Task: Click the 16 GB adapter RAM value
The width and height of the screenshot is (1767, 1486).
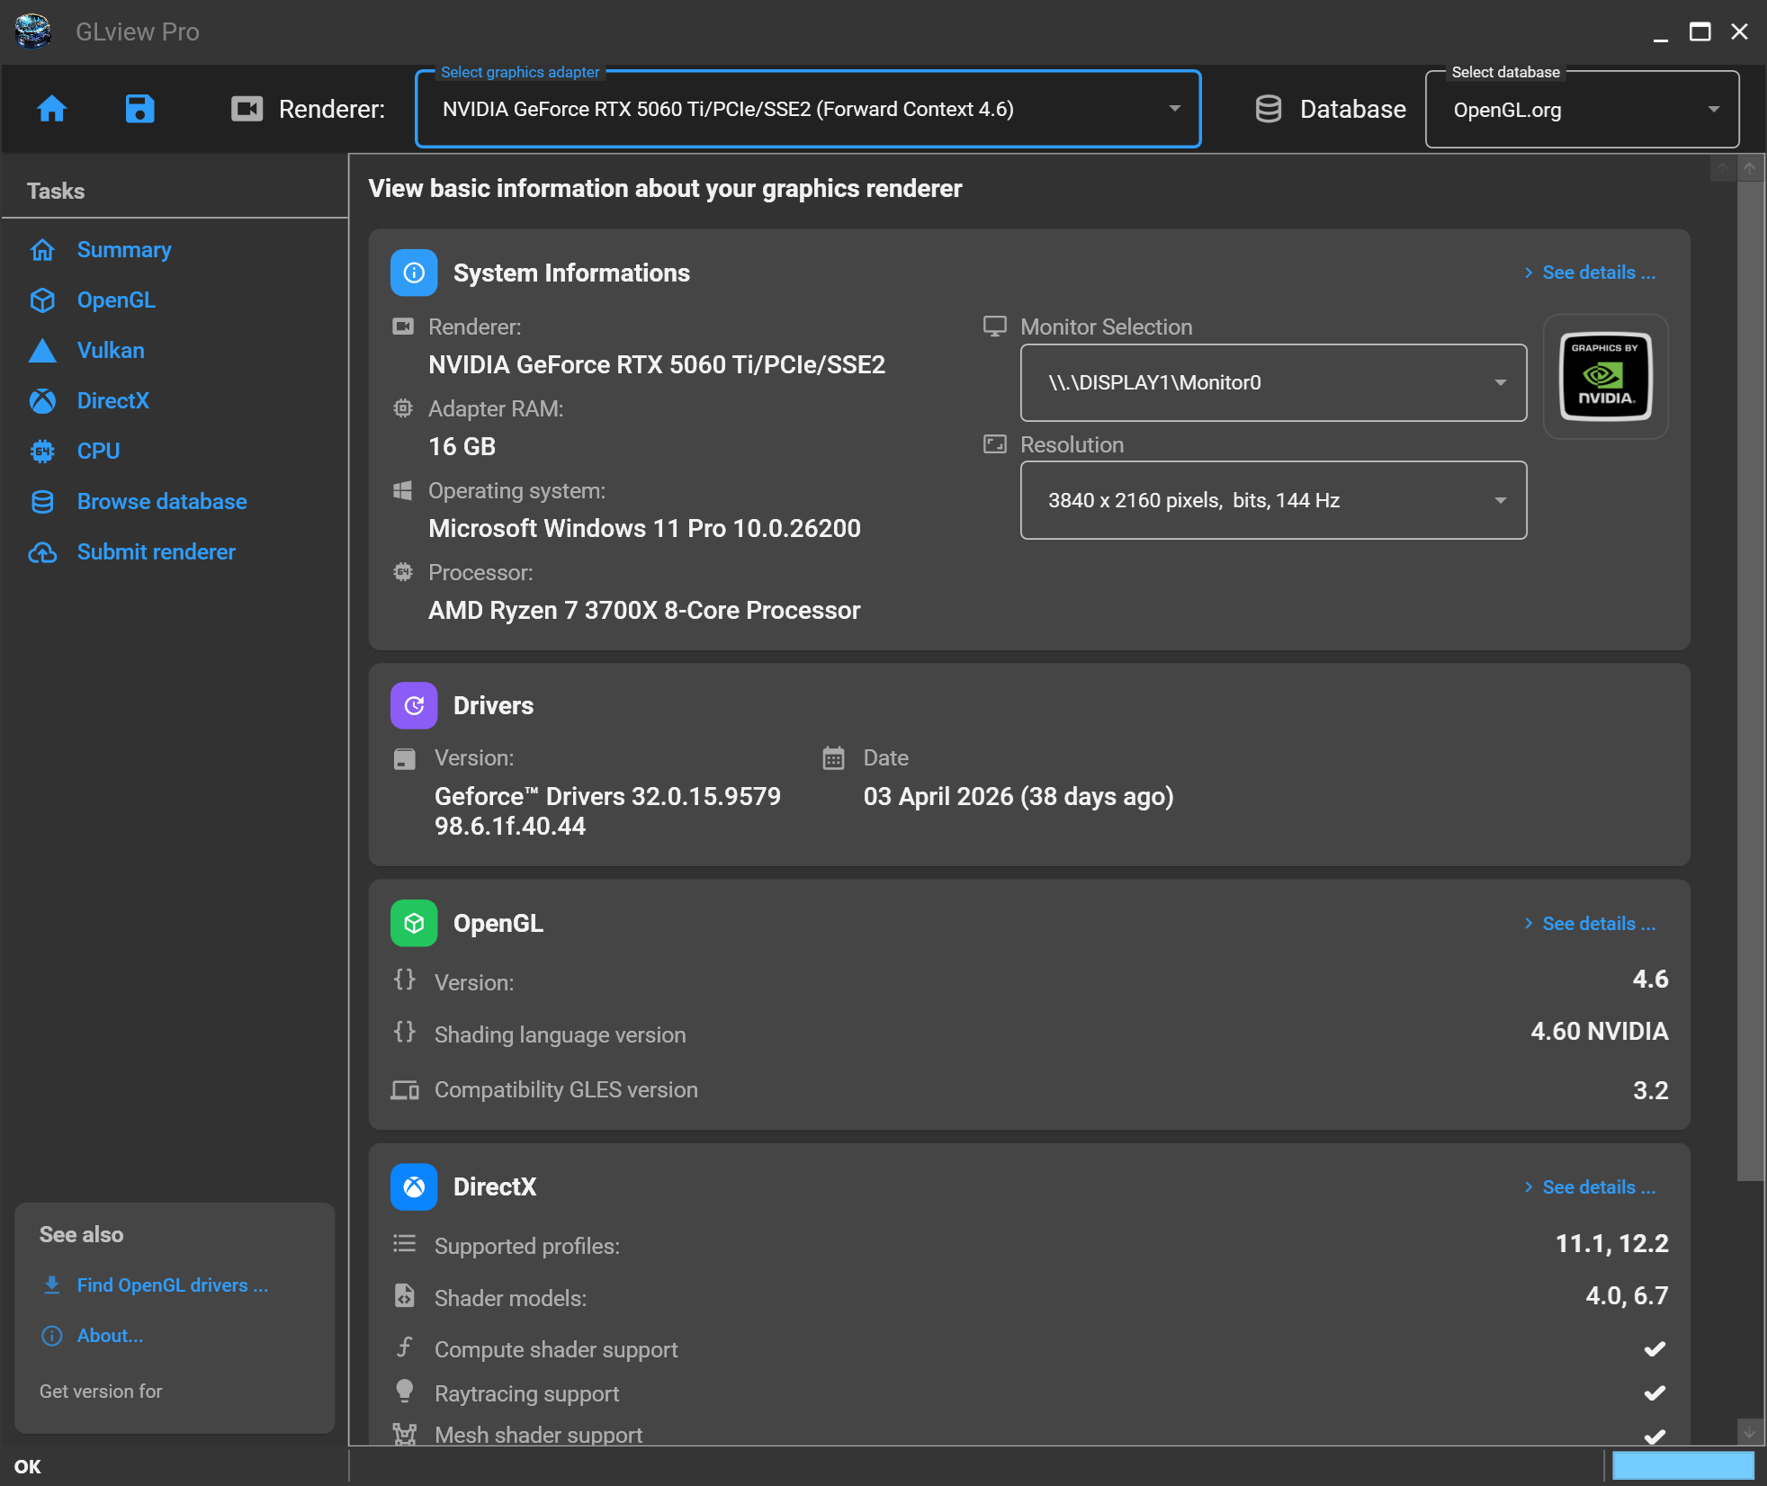Action: pyautogui.click(x=462, y=446)
